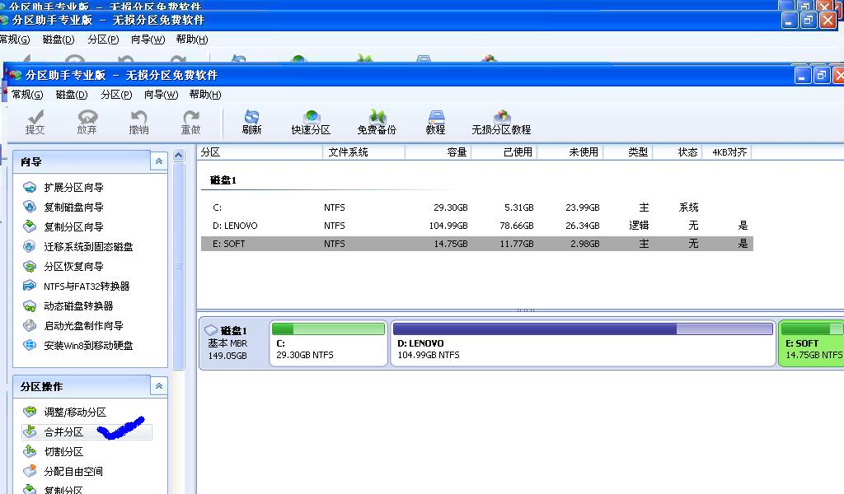Viewport: 844px width, 494px height.
Task: Click the C: 29.30GB NTFS partition block
Action: pyautogui.click(x=328, y=343)
